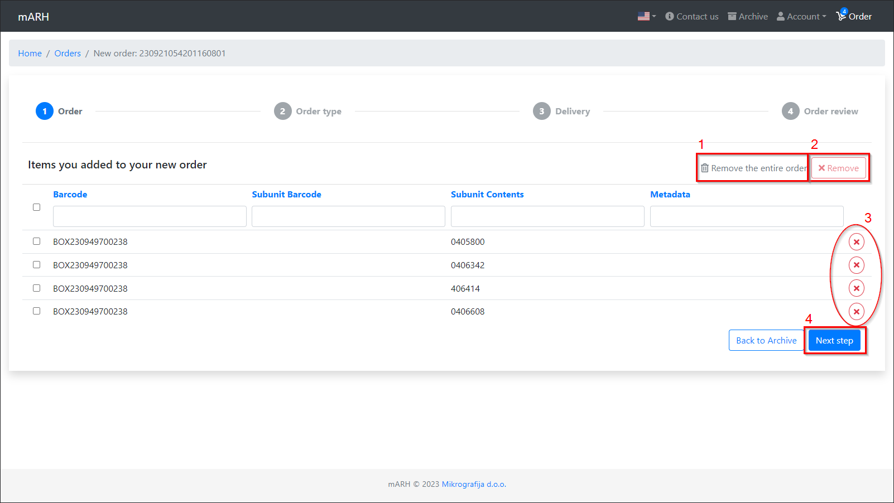Expand the Account dropdown menu
Image resolution: width=894 pixels, height=503 pixels.
[x=801, y=17]
